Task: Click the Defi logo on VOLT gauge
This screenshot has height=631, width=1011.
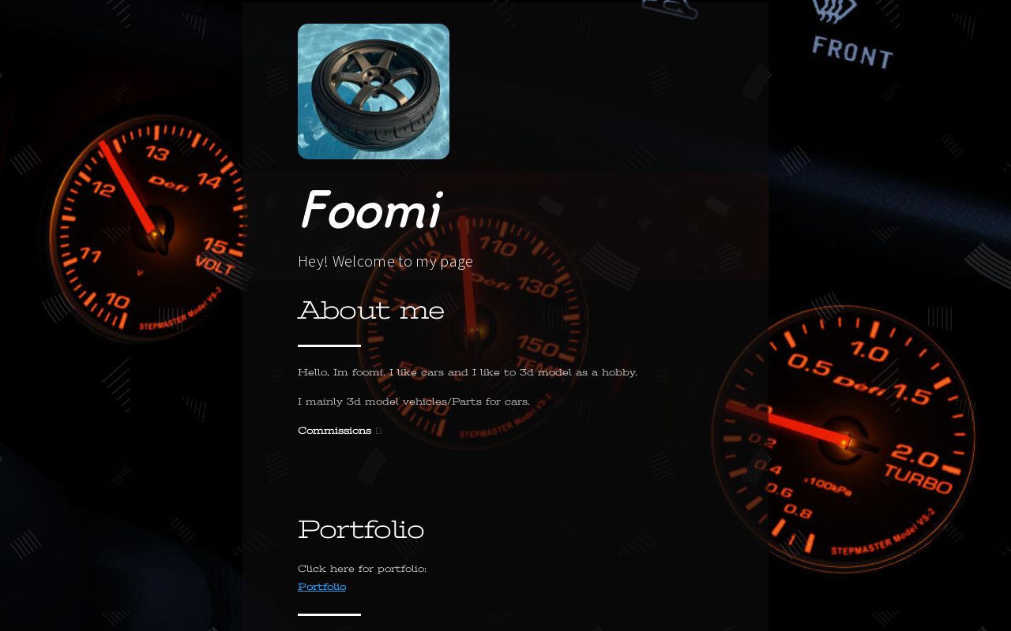Action: pos(168,184)
